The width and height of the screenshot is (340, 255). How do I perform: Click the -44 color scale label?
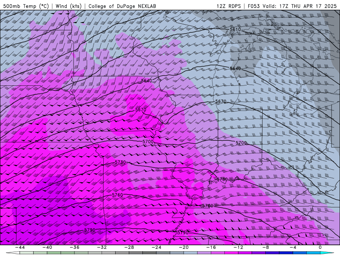coord(20,247)
